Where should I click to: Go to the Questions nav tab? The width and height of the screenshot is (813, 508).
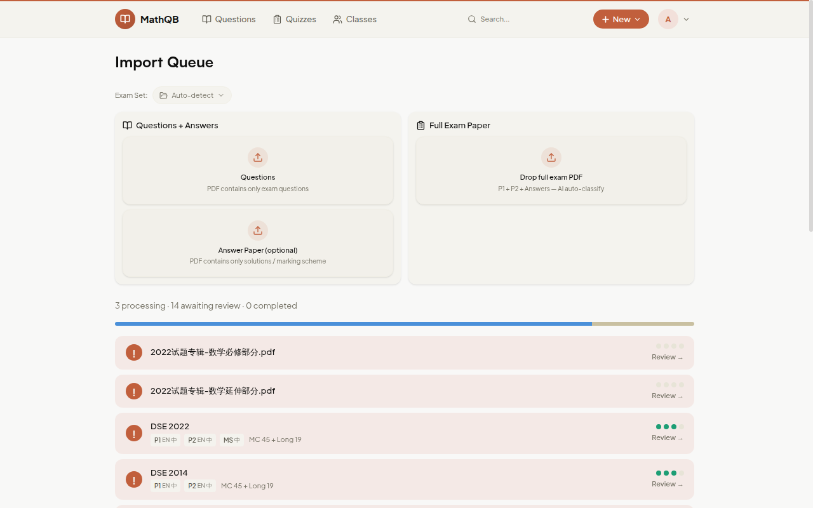229,19
